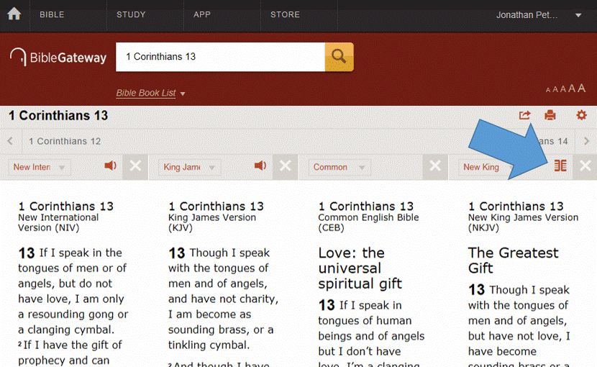This screenshot has width=597, height=367.
Task: Click the Common English Bible (CEB) subtitle
Action: click(x=368, y=222)
